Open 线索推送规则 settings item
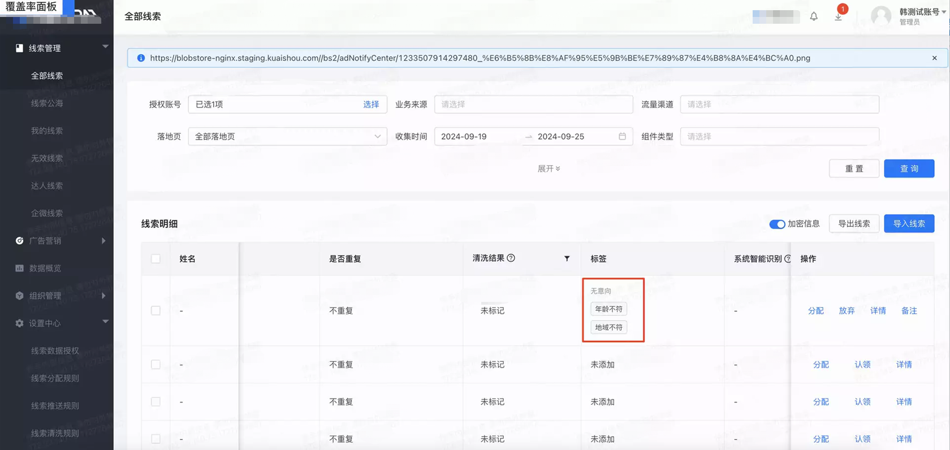This screenshot has width=950, height=450. [55, 406]
